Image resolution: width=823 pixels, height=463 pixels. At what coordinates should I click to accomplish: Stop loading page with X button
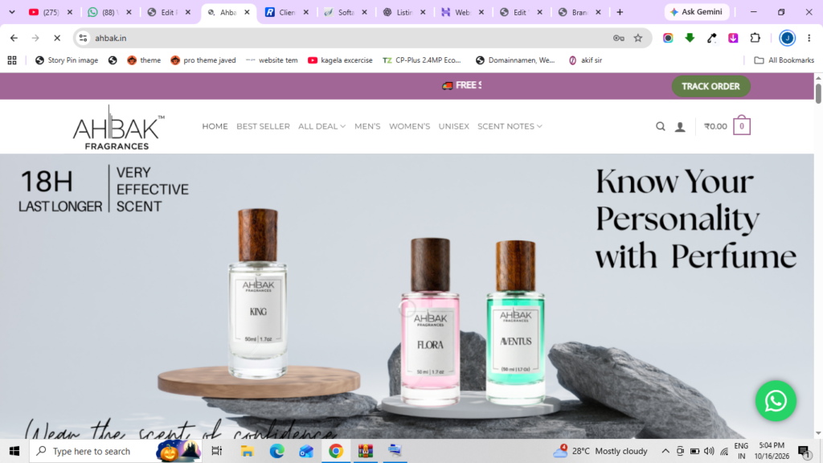pos(57,38)
